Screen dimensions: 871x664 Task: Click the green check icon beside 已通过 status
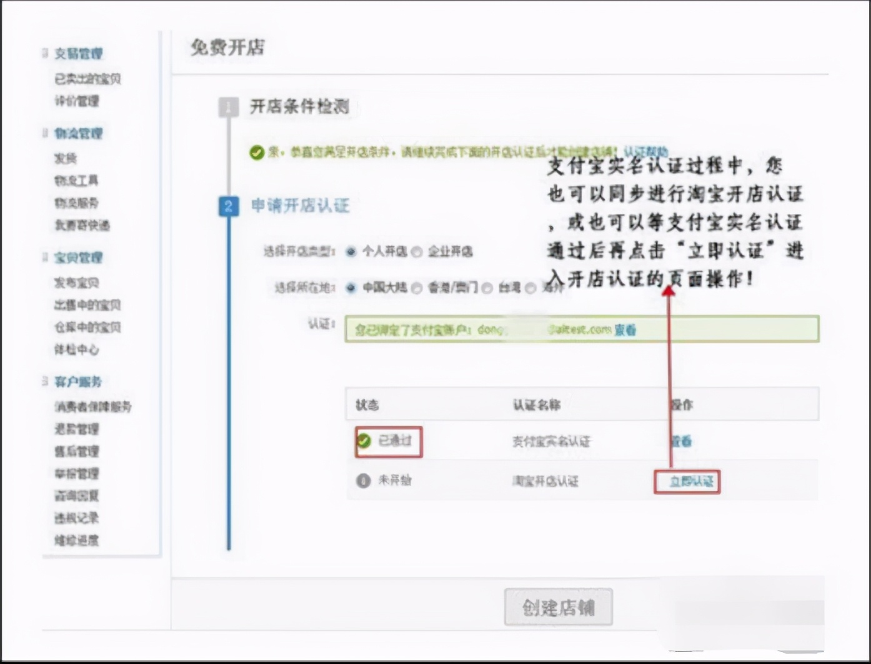[x=363, y=441]
